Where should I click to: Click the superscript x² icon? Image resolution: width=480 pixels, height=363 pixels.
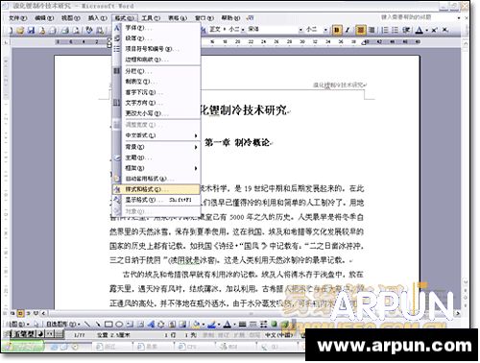434,30
